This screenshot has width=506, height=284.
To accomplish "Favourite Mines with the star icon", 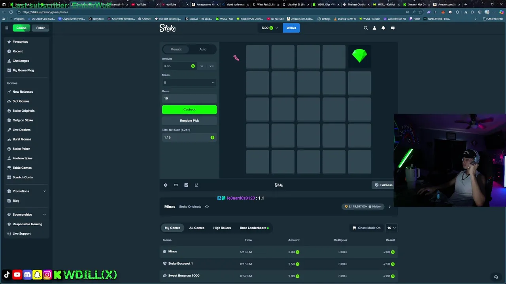I will (207, 207).
